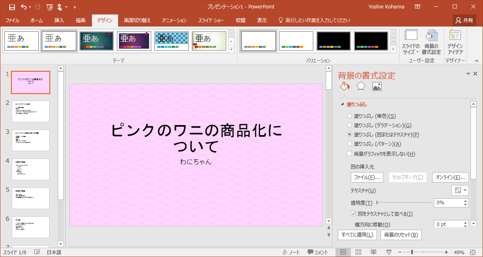Click すべてに適用 (Apply to All) button
The image size is (483, 257).
point(357,235)
